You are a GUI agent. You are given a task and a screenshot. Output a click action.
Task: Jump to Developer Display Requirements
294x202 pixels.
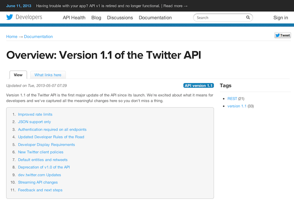46,144
